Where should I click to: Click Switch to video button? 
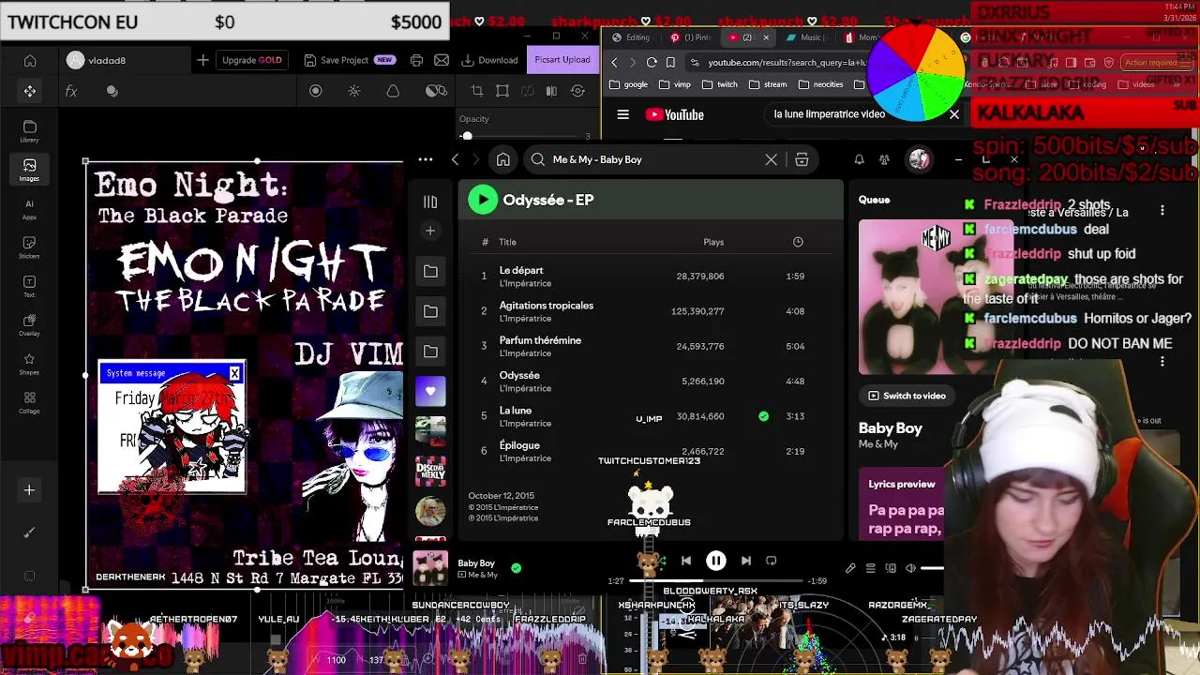point(907,396)
